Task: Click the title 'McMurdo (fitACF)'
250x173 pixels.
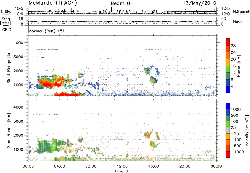Action: pos(52,3)
